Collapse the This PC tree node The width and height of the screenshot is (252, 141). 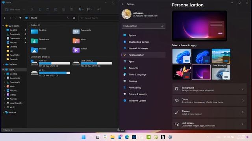pos(3,70)
